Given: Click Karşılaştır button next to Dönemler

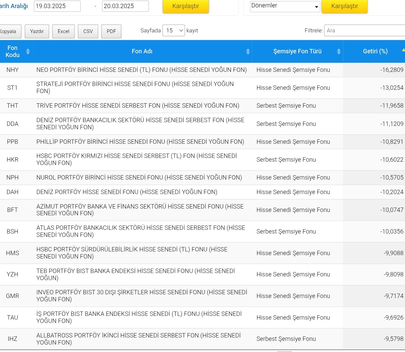Looking at the screenshot, I should click(x=345, y=6).
